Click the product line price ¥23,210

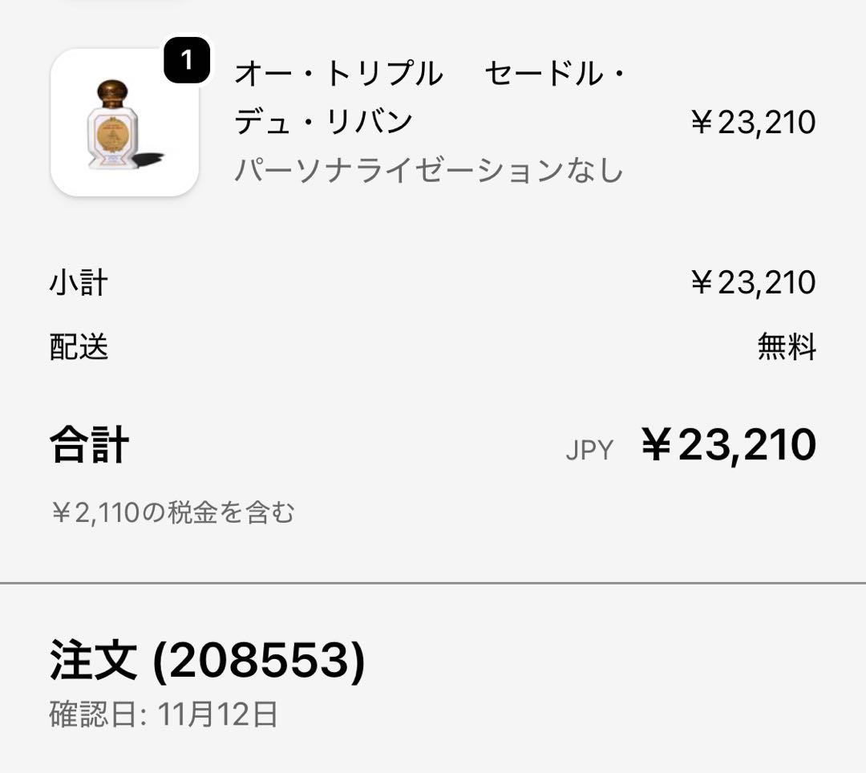coord(753,123)
